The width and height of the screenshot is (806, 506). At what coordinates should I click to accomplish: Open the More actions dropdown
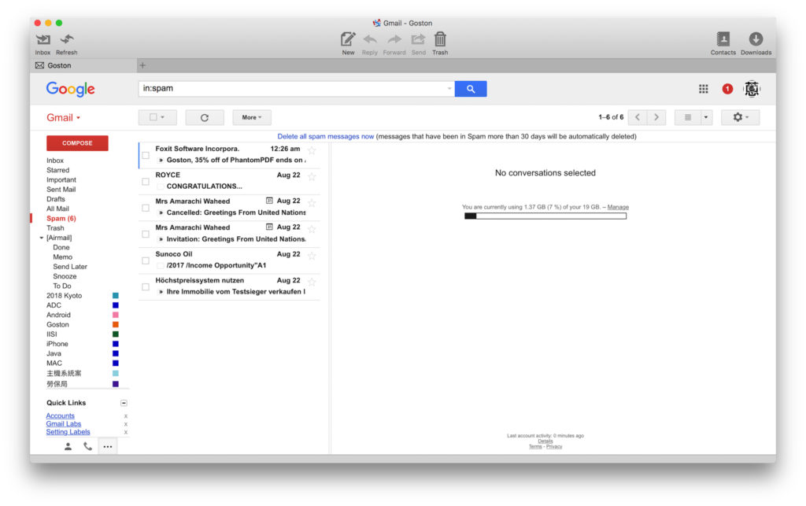pyautogui.click(x=251, y=117)
